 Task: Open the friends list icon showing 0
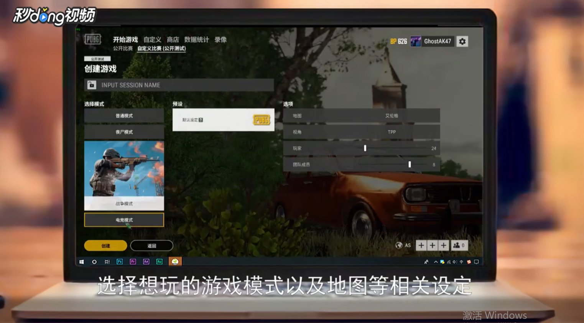(x=459, y=245)
